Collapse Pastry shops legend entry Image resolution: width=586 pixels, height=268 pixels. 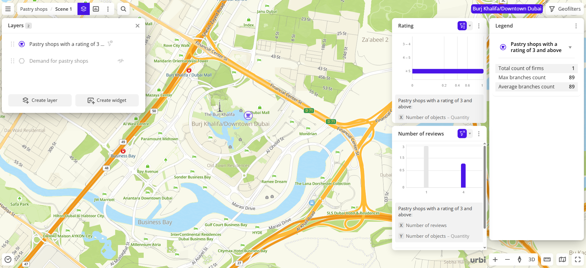[570, 47]
